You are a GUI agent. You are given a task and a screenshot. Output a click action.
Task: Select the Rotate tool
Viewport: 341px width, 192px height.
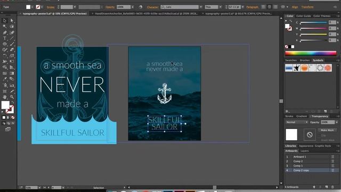(5, 55)
